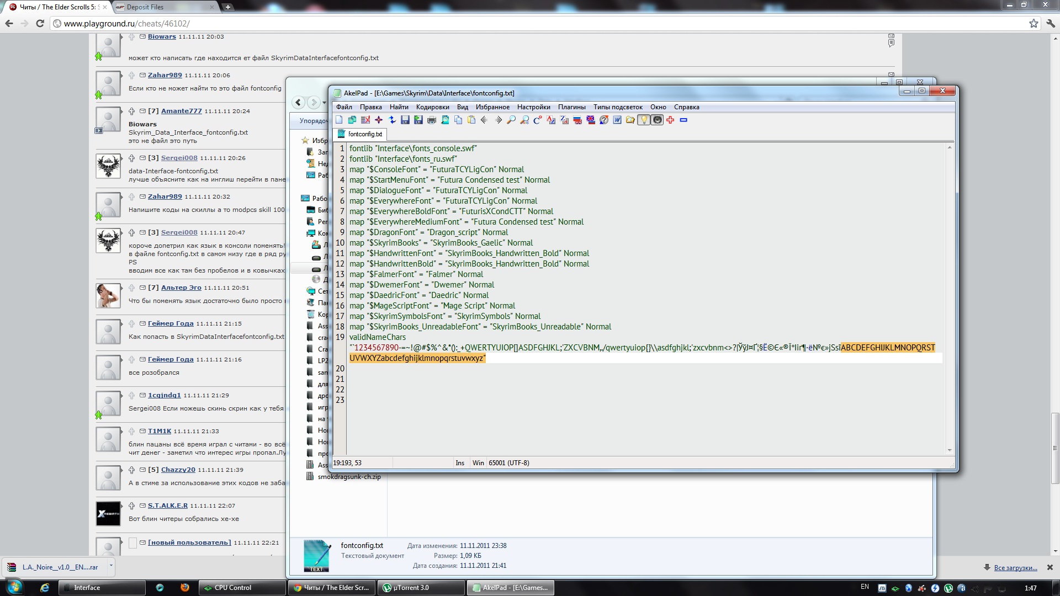Click the playground.ru address bar
The height and width of the screenshot is (596, 1060).
pyautogui.click(x=541, y=24)
